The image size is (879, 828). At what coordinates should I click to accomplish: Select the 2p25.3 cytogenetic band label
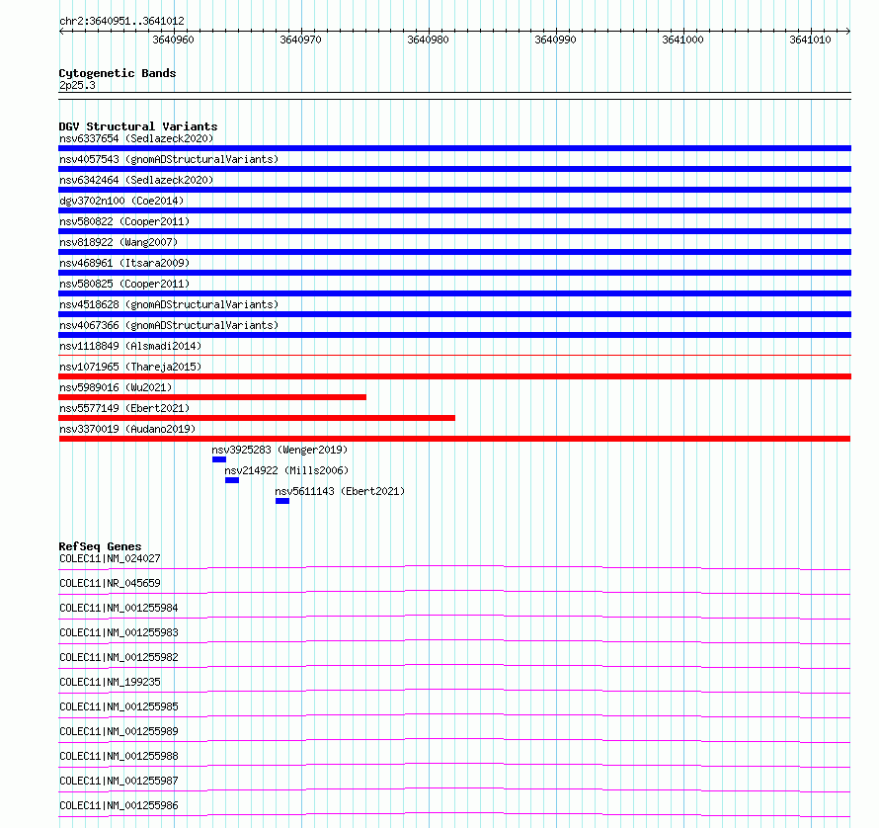77,85
